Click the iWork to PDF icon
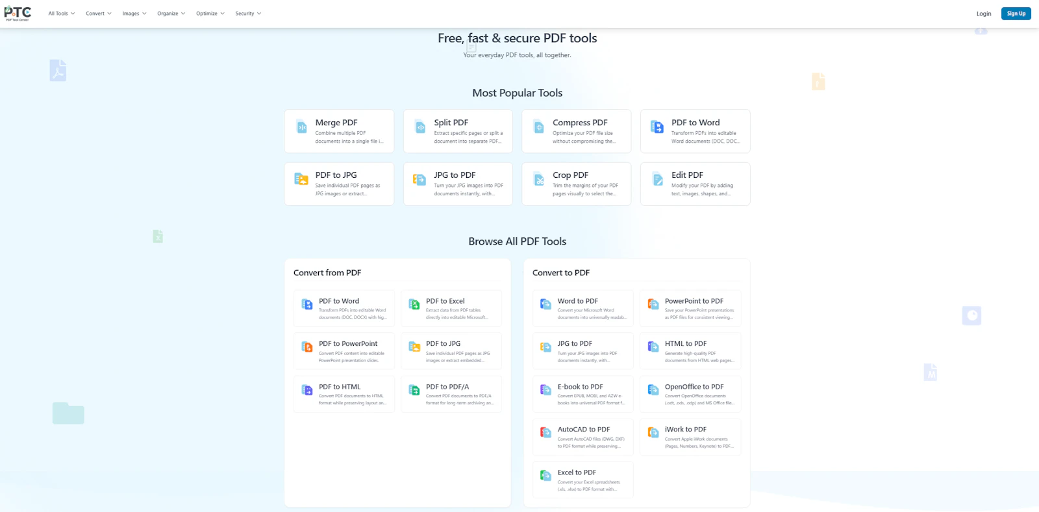This screenshot has width=1039, height=512. pyautogui.click(x=653, y=433)
